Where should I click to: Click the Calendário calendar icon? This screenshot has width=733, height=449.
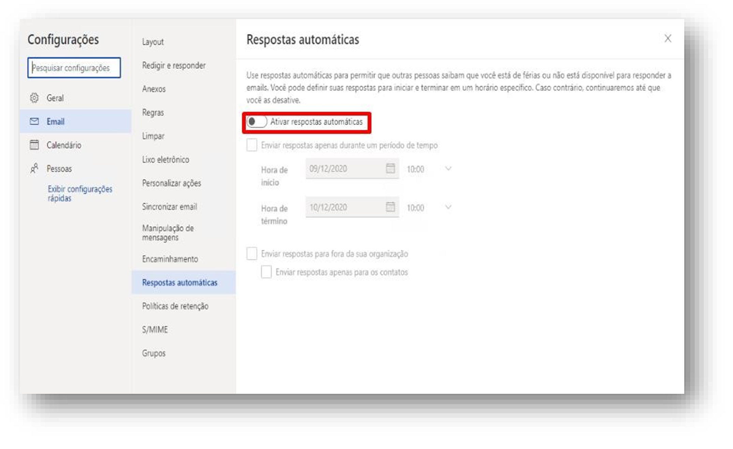[x=34, y=145]
